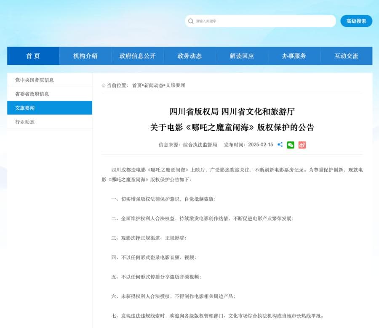Open 政务动态 navigation item
Viewport: 379px width, 328px height.
(x=190, y=56)
